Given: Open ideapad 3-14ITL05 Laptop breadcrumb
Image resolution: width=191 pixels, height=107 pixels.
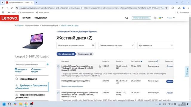Looking at the screenshot, I should 70,26.
